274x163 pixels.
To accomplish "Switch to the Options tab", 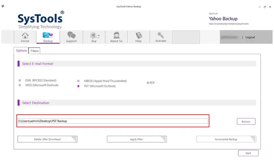I will pyautogui.click(x=21, y=51).
